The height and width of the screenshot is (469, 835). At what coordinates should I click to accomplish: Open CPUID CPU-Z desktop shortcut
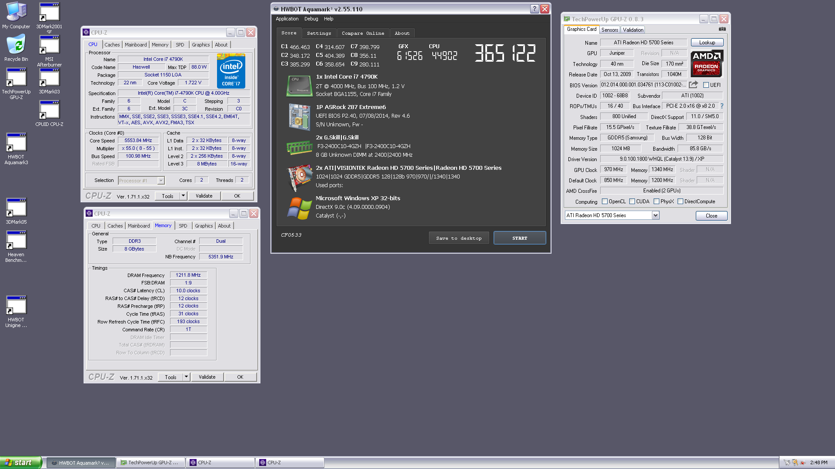click(x=49, y=114)
